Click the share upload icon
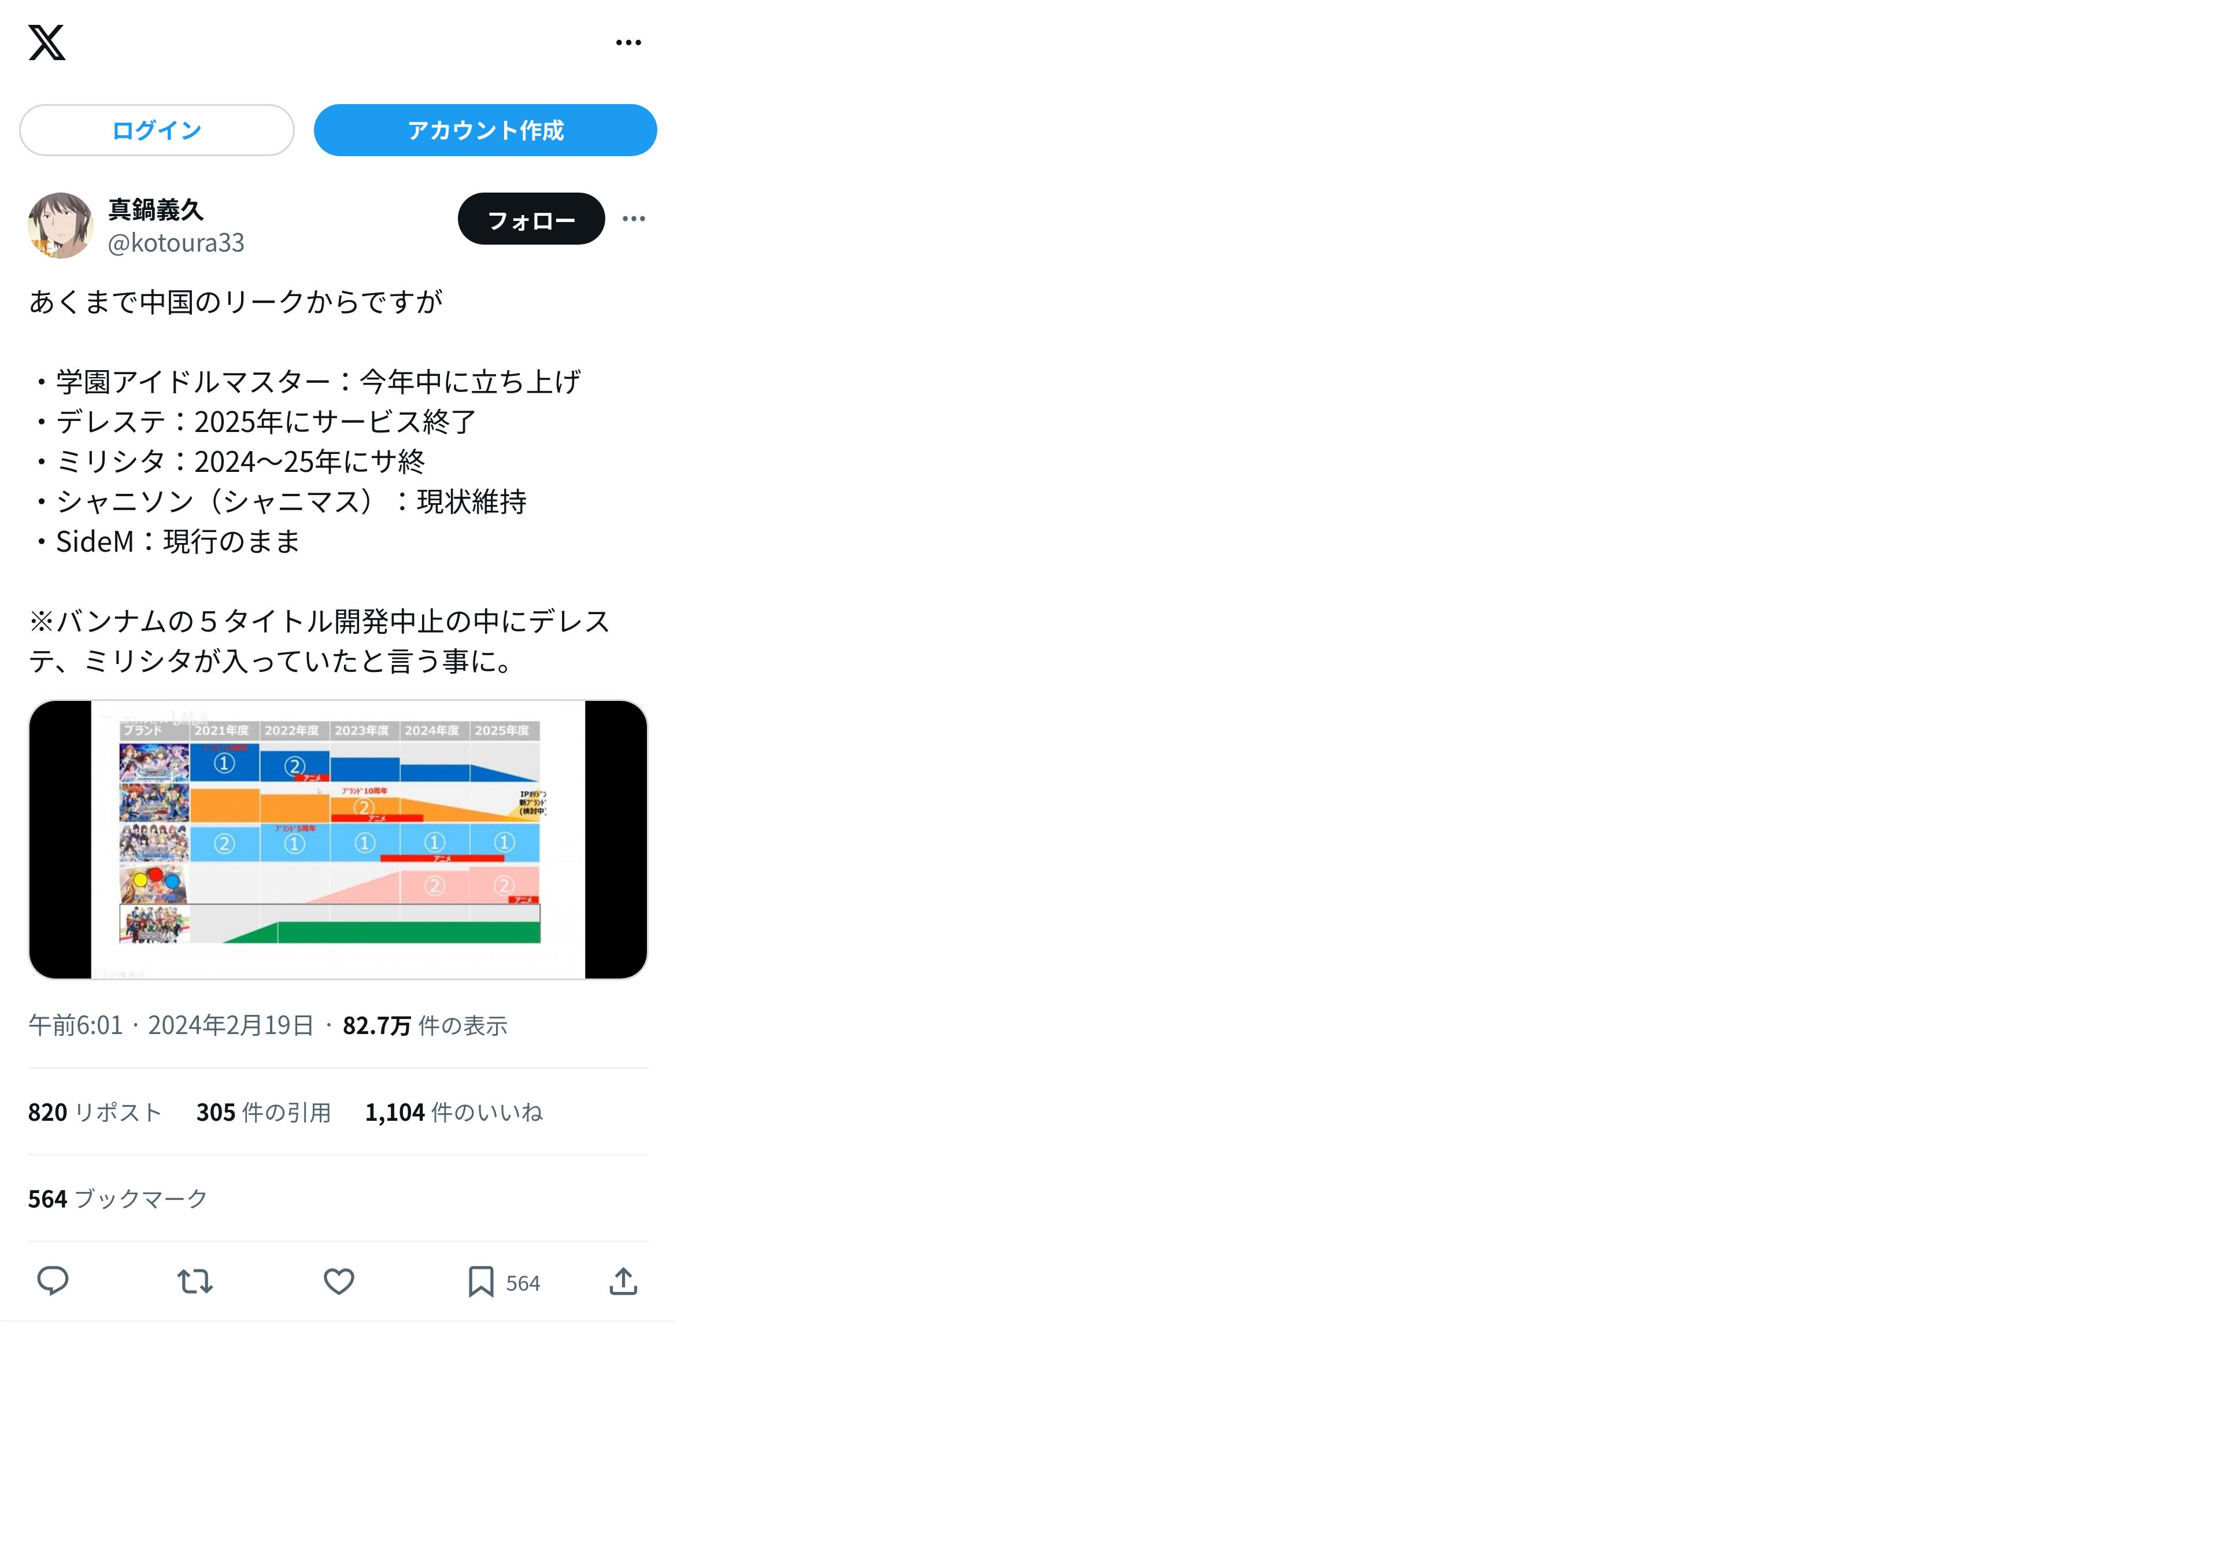The image size is (2227, 1558). pyautogui.click(x=624, y=1282)
